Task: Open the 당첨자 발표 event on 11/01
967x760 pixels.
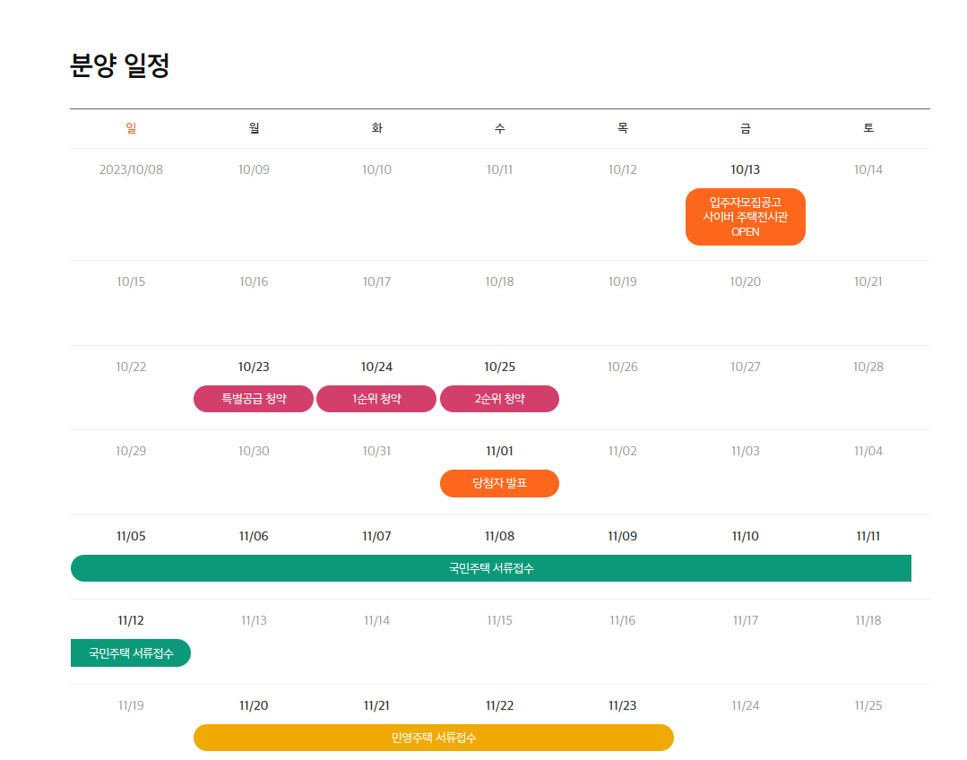Action: click(x=499, y=483)
